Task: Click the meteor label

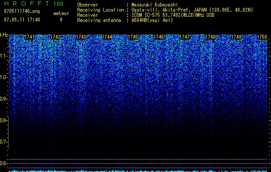Action: tap(61, 13)
